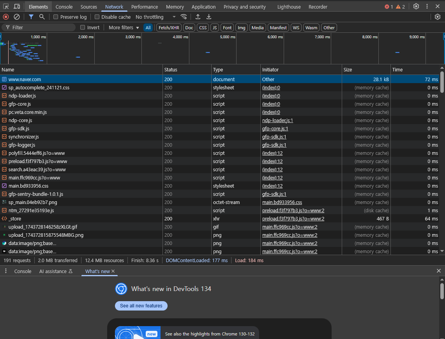Toggle the Font type filter
The image size is (445, 339).
[x=227, y=28]
